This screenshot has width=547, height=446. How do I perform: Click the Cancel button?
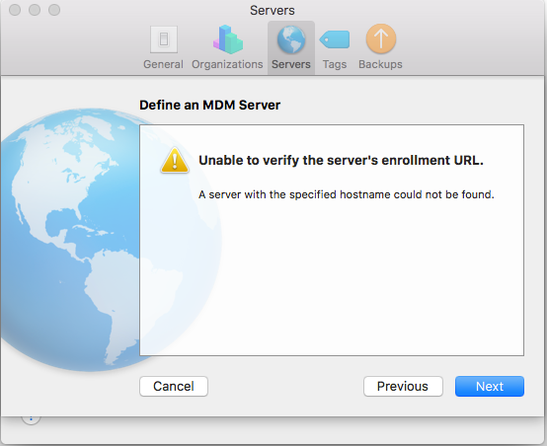point(174,387)
